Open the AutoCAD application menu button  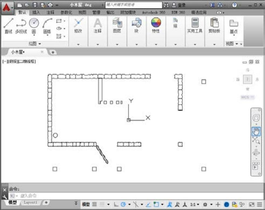7,8
